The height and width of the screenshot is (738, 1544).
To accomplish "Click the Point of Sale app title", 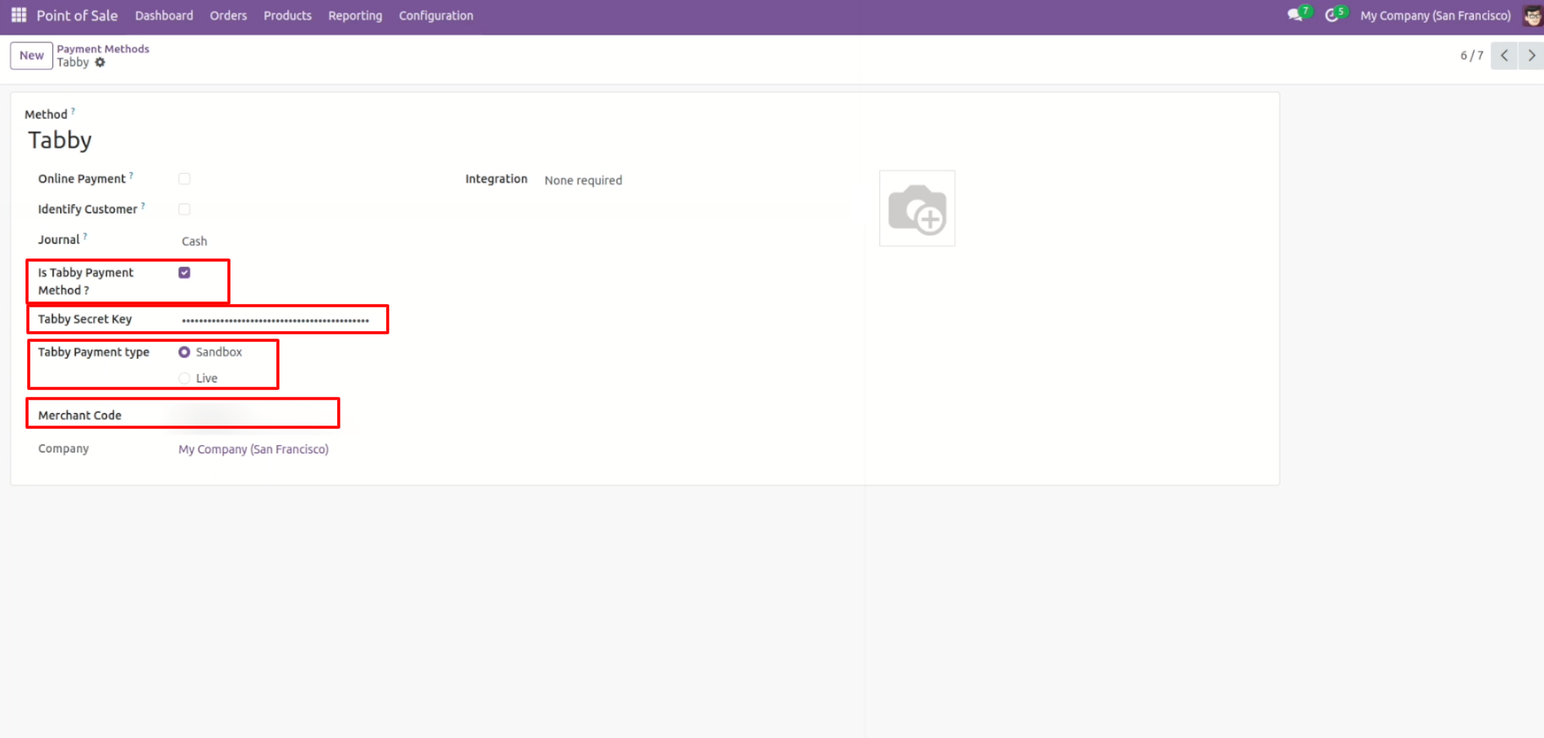I will [x=77, y=15].
